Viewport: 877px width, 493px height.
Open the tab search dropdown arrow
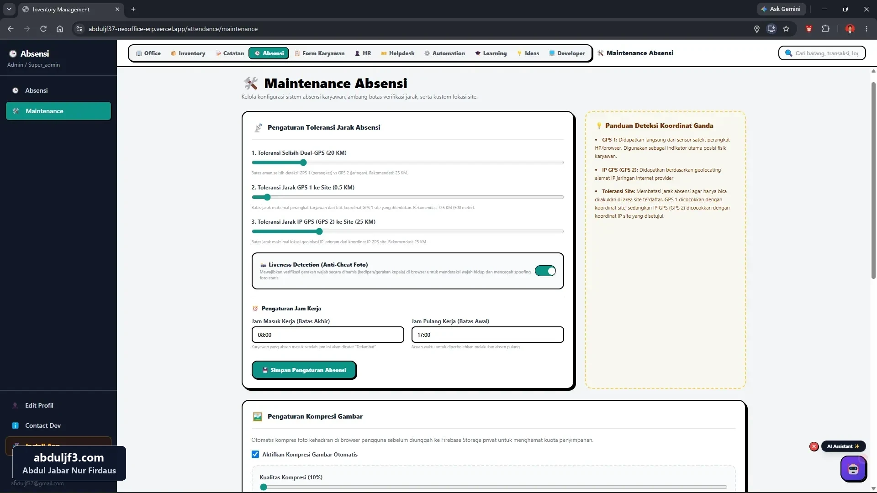tap(9, 9)
